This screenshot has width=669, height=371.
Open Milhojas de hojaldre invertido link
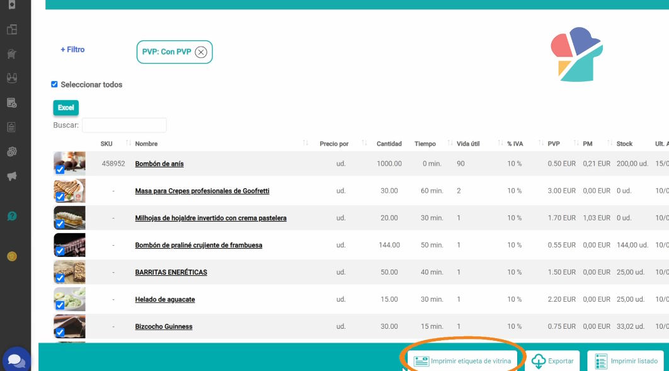click(x=211, y=218)
